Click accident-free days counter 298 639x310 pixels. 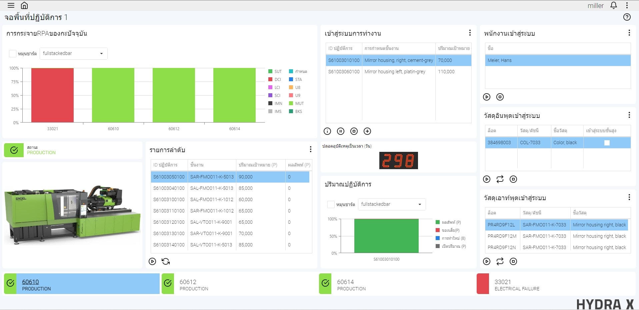pos(398,160)
